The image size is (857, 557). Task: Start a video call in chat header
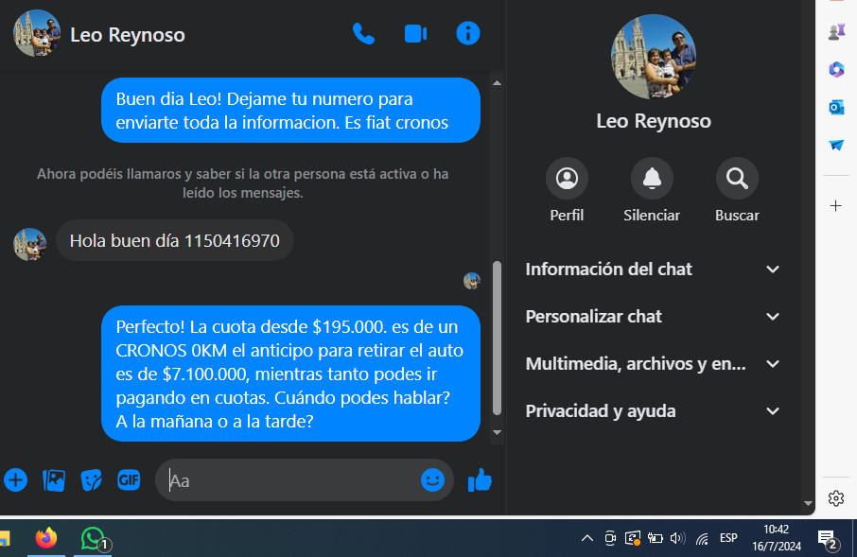415,34
